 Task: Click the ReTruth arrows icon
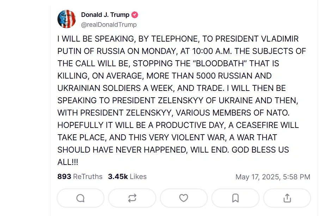point(132,198)
